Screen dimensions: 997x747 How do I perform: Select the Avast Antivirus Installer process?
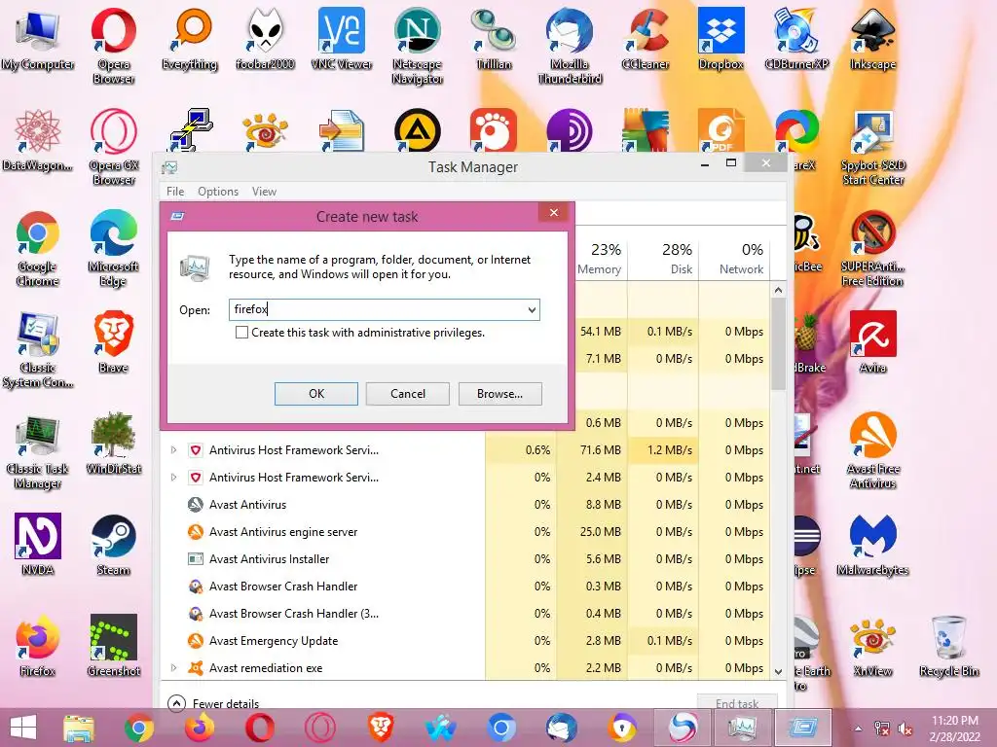466,559
